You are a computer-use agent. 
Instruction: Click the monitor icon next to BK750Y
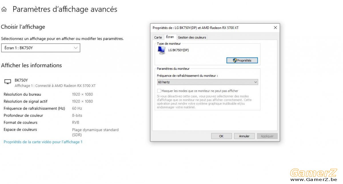click(x=8, y=82)
